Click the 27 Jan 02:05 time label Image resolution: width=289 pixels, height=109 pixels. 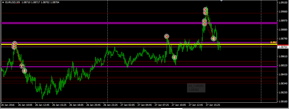(x=127, y=105)
